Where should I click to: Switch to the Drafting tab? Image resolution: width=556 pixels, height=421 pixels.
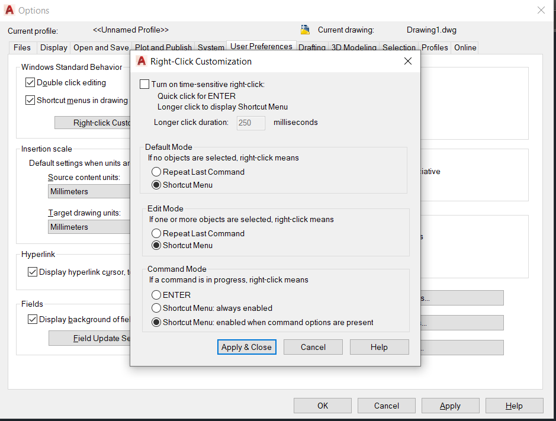point(312,47)
